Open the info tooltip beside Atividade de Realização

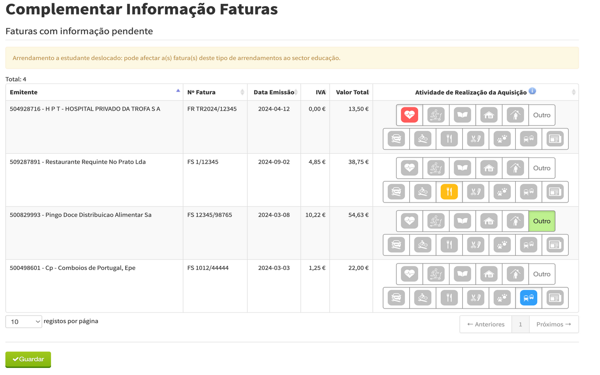[x=532, y=91]
